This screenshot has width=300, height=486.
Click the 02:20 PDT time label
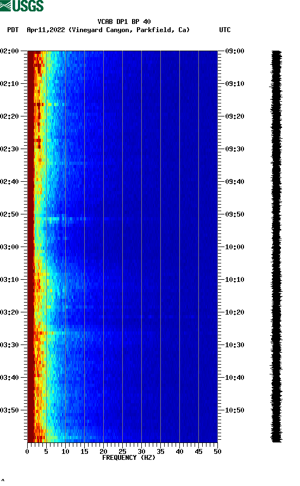coord(9,116)
